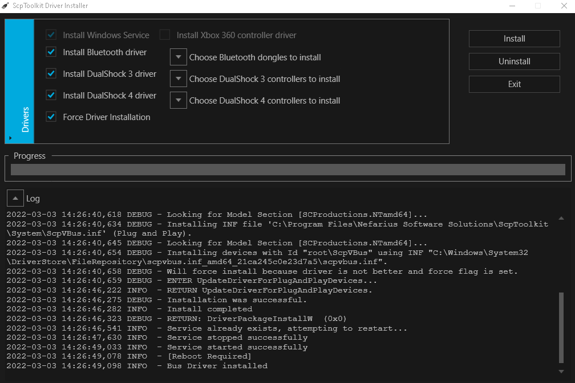Select the blue Drivers side tab
The height and width of the screenshot is (383, 575).
pyautogui.click(x=19, y=81)
